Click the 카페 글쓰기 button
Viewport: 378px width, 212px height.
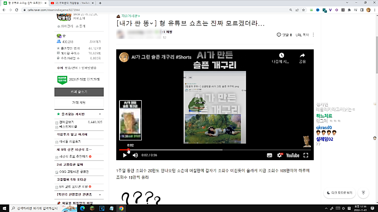pyautogui.click(x=79, y=92)
